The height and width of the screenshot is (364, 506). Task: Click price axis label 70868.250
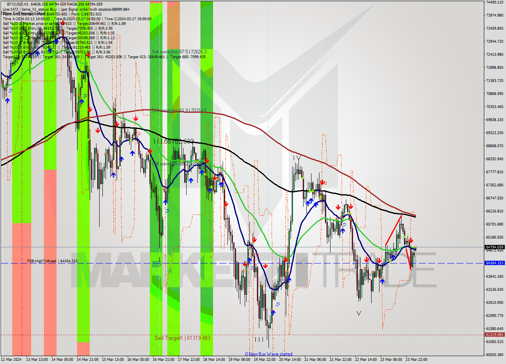495,93
